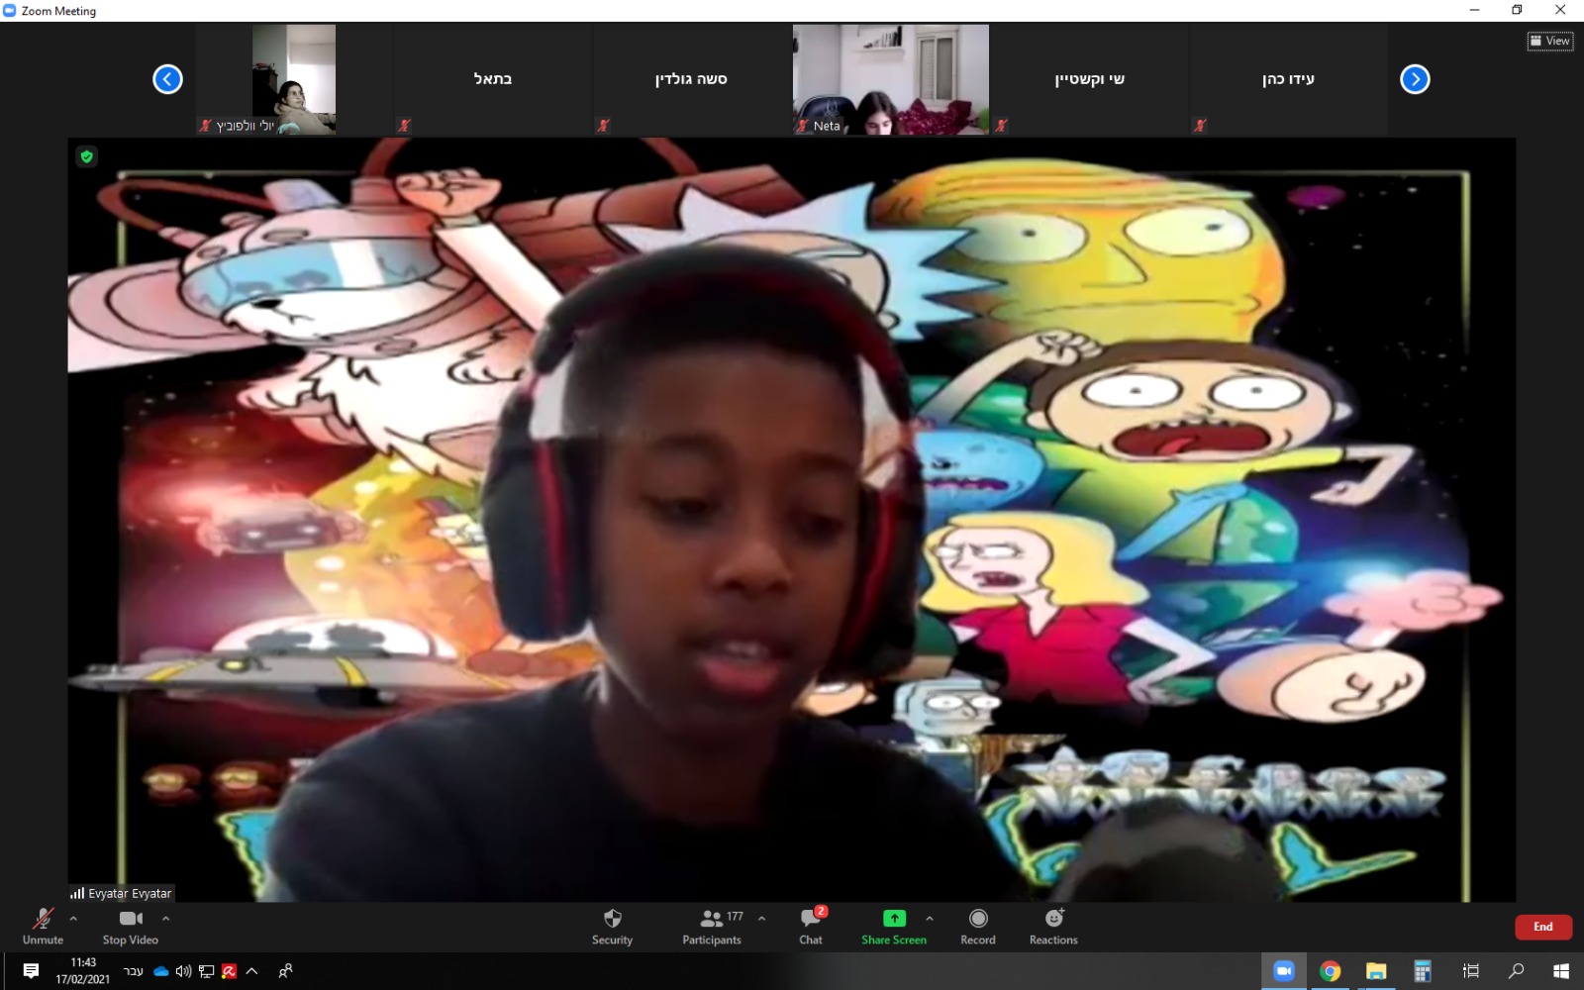Screen dimensions: 1584x990
Task: Click the muted mic icon on עידו כהן tile
Action: point(1200,126)
